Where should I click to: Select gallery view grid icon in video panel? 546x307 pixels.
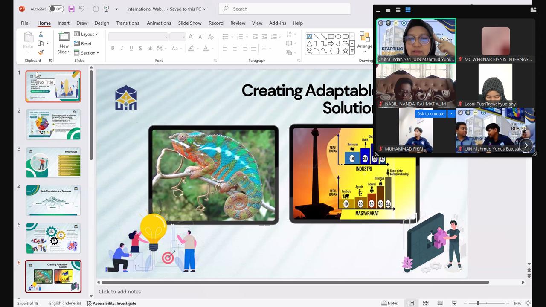[408, 10]
